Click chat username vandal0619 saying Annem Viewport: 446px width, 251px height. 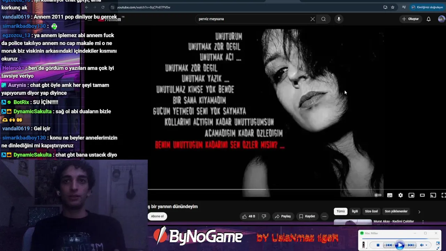tap(17, 17)
